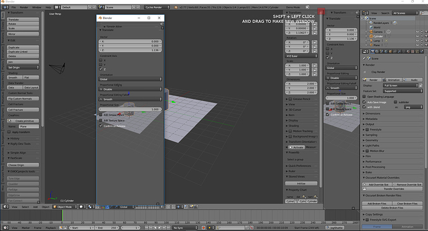Click the Duplicate Linked button
The height and width of the screenshot is (231, 428).
point(23,51)
